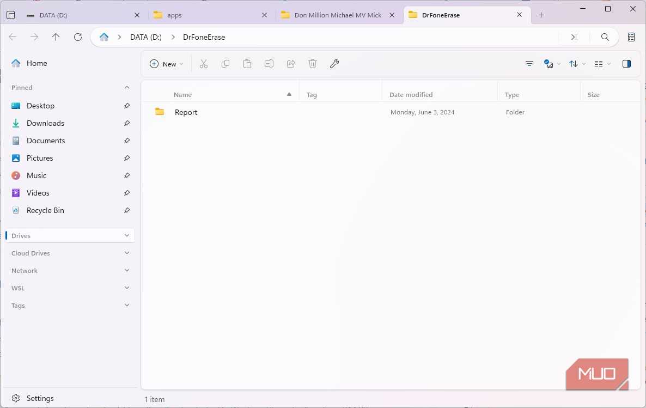
Task: Open the sort options dropdown
Action: tap(577, 64)
